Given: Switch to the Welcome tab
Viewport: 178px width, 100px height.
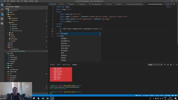Looking at the screenshot, I should 53,4.
